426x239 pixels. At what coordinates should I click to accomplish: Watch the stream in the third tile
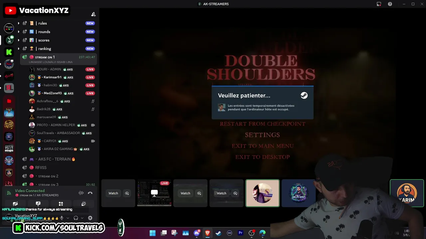(185, 193)
